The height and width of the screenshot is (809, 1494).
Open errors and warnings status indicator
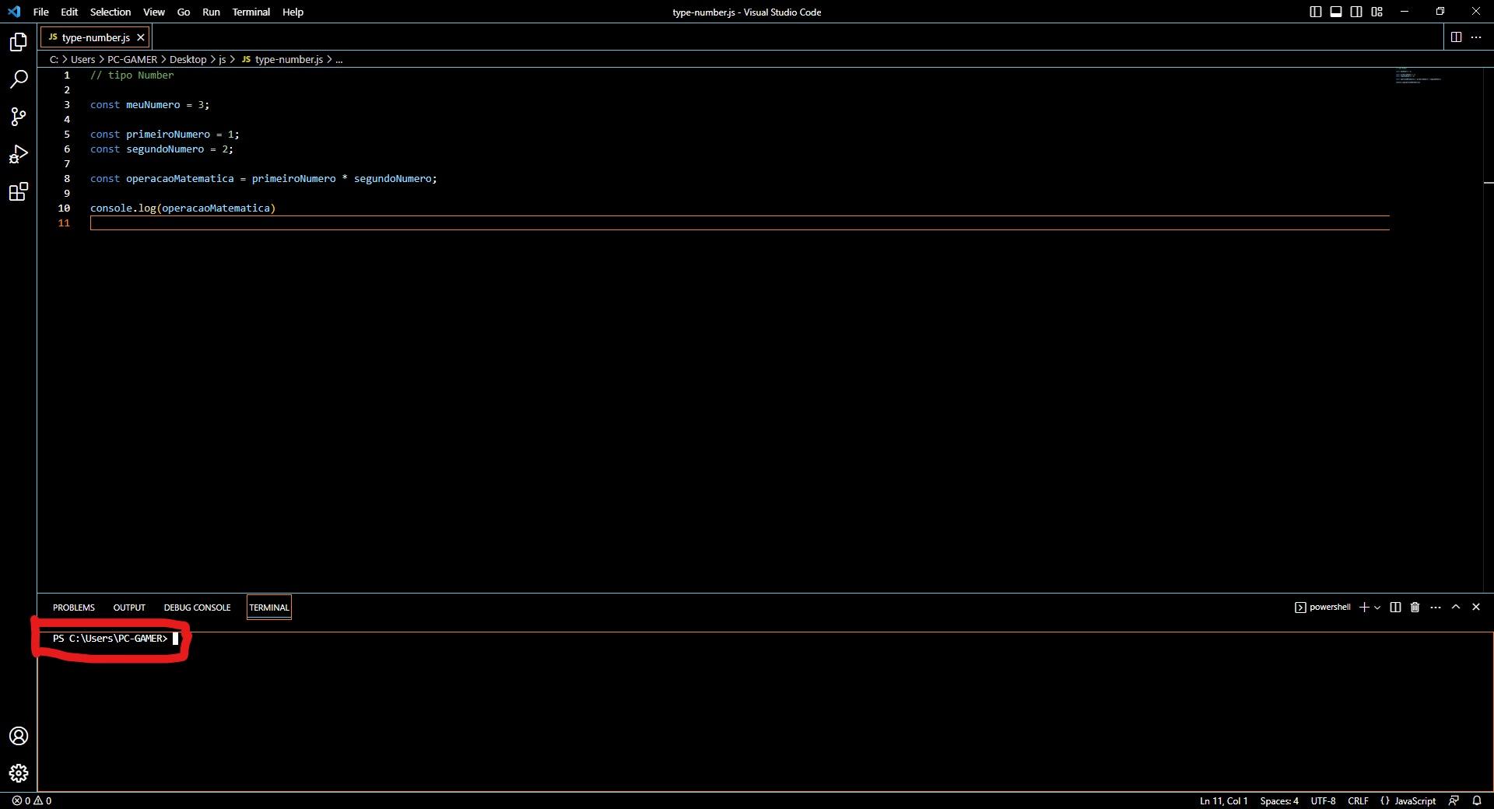(x=32, y=800)
